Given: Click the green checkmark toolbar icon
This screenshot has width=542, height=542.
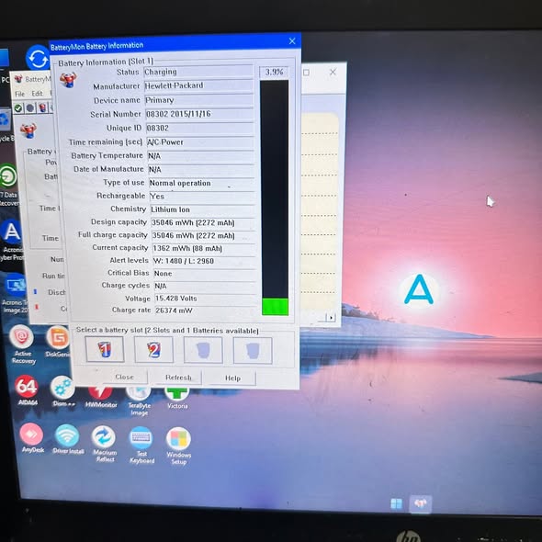Looking at the screenshot, I should click(18, 108).
